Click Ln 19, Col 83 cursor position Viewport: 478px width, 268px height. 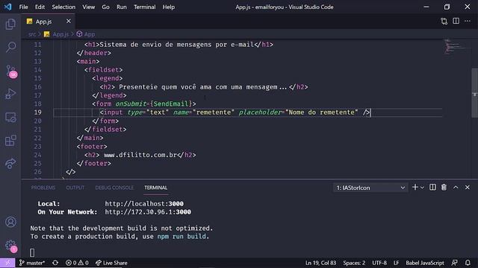click(x=320, y=263)
